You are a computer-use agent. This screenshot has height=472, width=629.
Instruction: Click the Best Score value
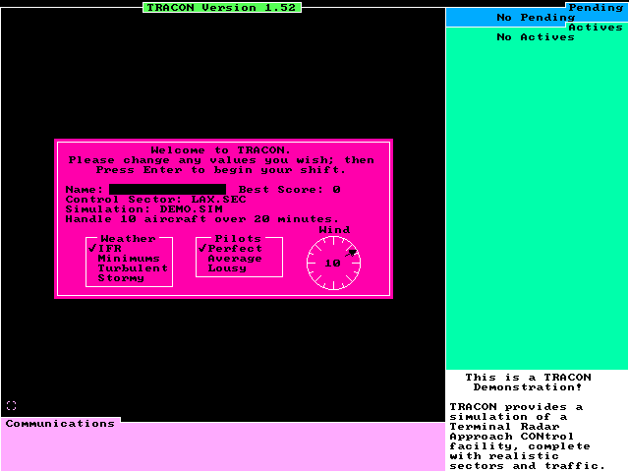pos(336,190)
